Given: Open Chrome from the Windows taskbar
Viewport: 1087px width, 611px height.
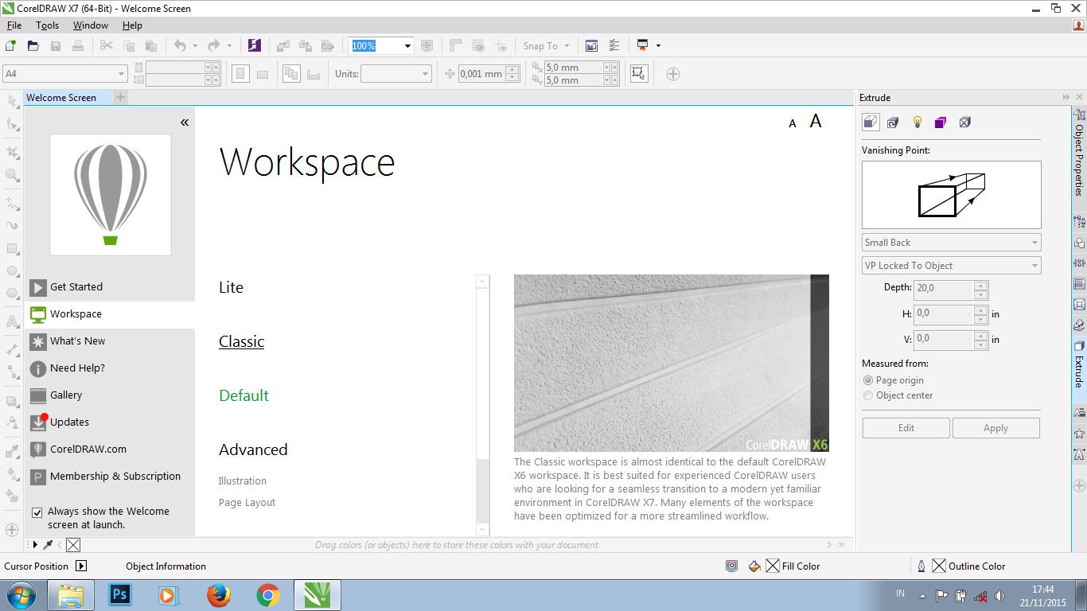Looking at the screenshot, I should point(267,594).
